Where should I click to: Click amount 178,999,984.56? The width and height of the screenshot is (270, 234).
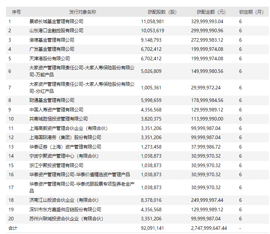pyautogui.click(x=207, y=100)
